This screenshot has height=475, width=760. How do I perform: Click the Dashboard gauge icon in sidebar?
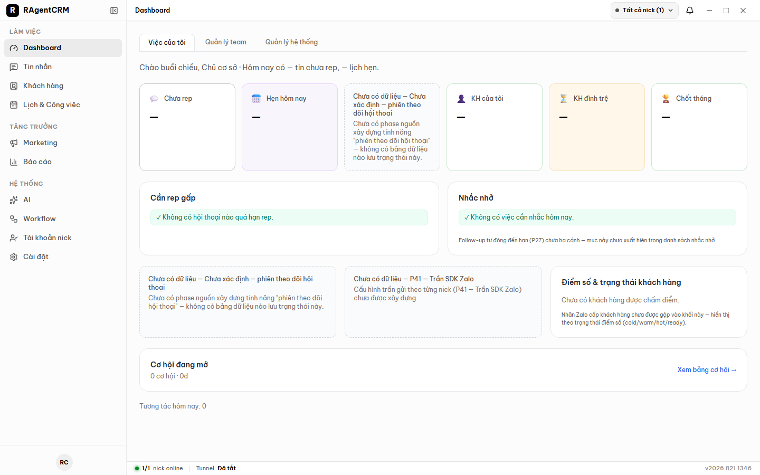click(x=14, y=48)
